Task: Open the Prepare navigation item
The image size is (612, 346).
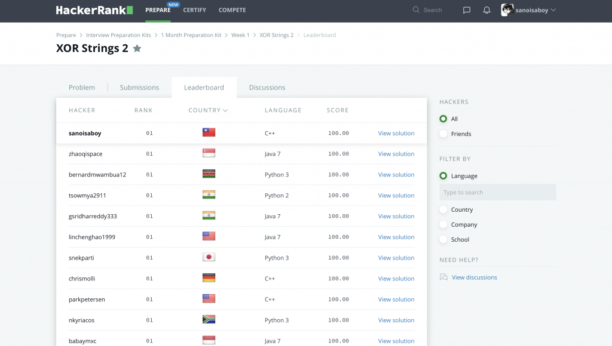Action: click(x=158, y=10)
